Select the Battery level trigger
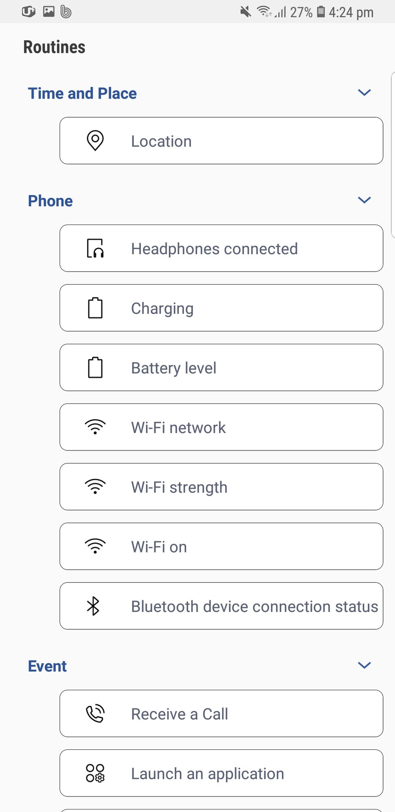The image size is (395, 812). click(x=221, y=368)
